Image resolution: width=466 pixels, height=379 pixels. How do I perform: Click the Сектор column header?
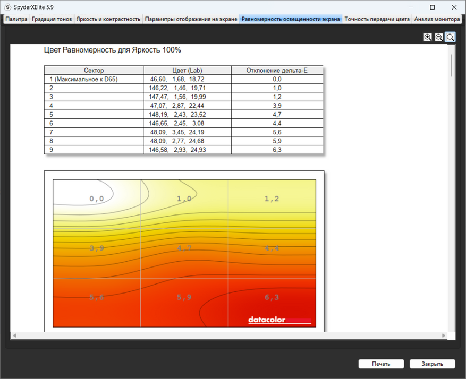pyautogui.click(x=94, y=71)
